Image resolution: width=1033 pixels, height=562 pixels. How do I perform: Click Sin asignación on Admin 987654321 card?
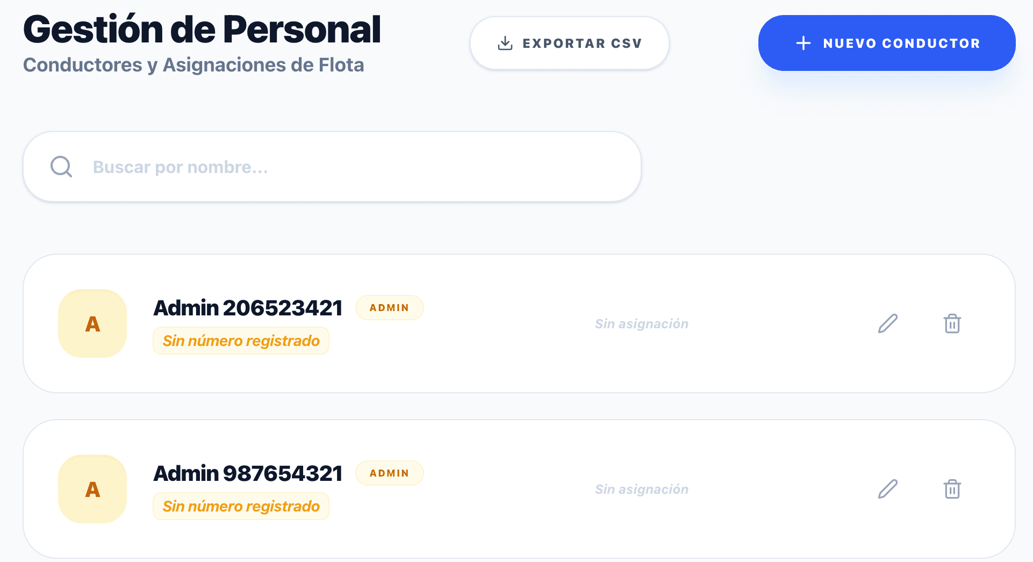[642, 489]
